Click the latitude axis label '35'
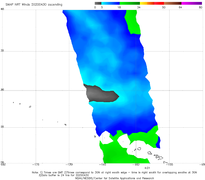Screen dimensions: 205x180 pyautogui.click(x=2, y=50)
